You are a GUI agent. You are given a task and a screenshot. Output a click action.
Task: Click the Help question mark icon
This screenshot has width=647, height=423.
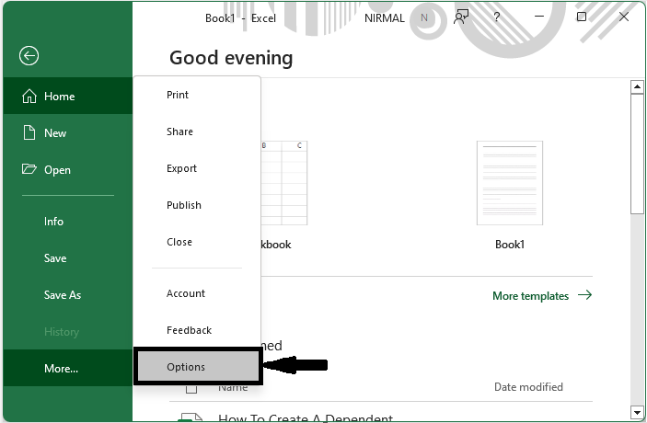[497, 17]
